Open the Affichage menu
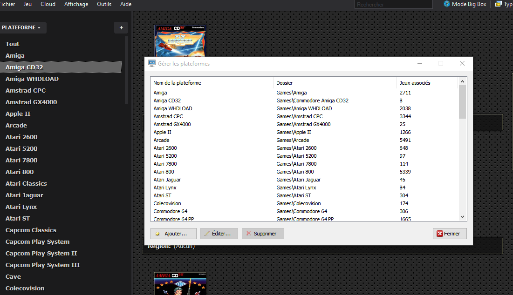Image resolution: width=513 pixels, height=295 pixels. tap(76, 4)
